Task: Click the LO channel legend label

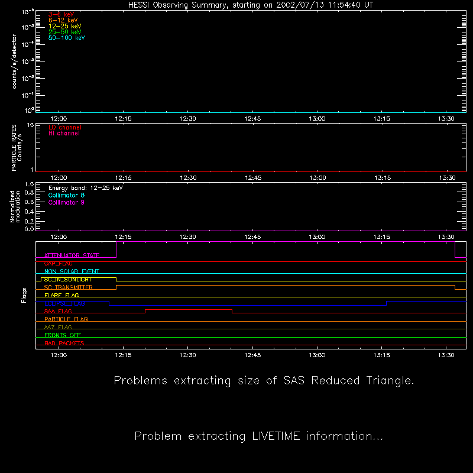Action: pyautogui.click(x=65, y=127)
